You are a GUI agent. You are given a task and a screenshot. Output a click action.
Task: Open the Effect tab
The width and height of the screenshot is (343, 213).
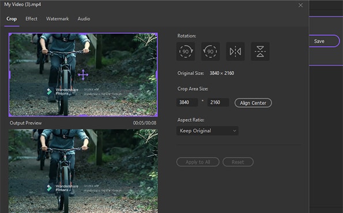click(x=31, y=19)
